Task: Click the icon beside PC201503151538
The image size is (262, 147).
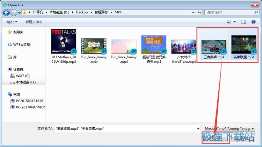Action: click(13, 101)
